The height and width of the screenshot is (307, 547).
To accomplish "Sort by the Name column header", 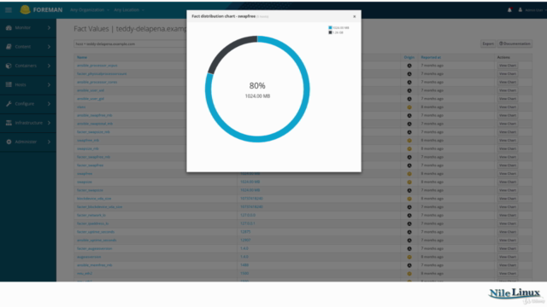I will (82, 57).
